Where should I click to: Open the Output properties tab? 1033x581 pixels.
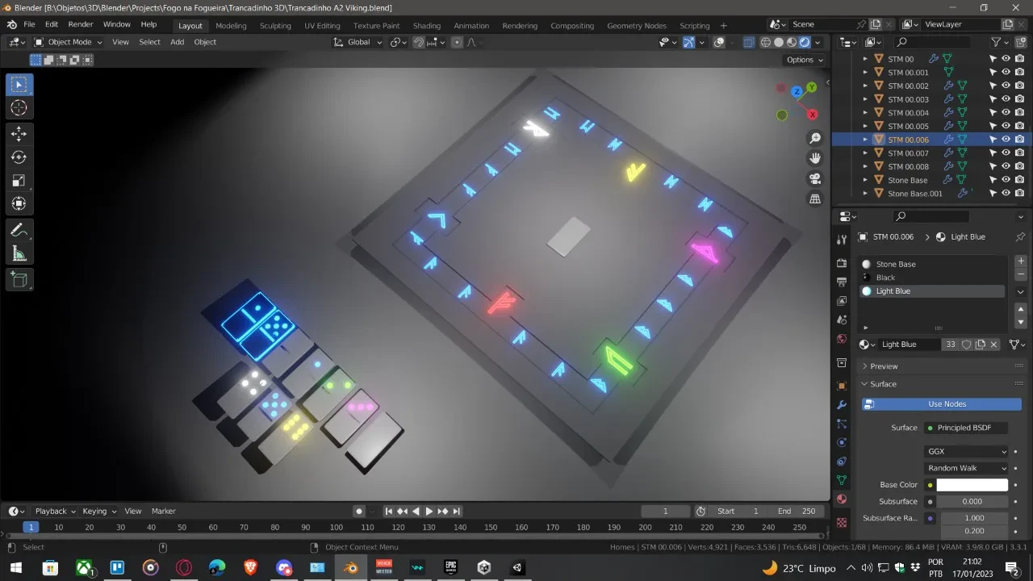842,282
